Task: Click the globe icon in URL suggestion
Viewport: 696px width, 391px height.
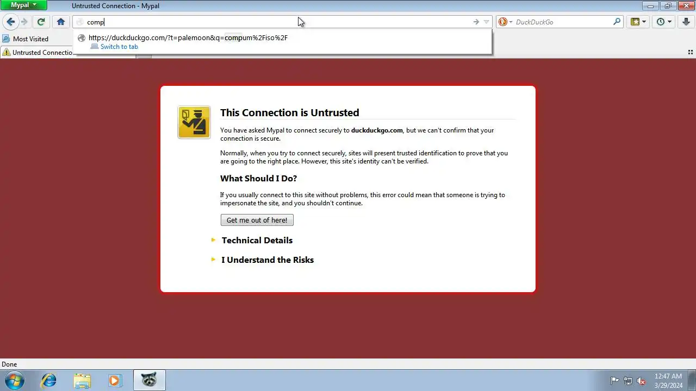Action: point(82,38)
